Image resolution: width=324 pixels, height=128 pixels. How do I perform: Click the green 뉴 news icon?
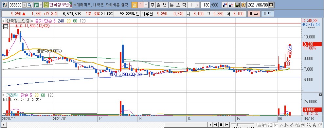[x=36, y=5]
